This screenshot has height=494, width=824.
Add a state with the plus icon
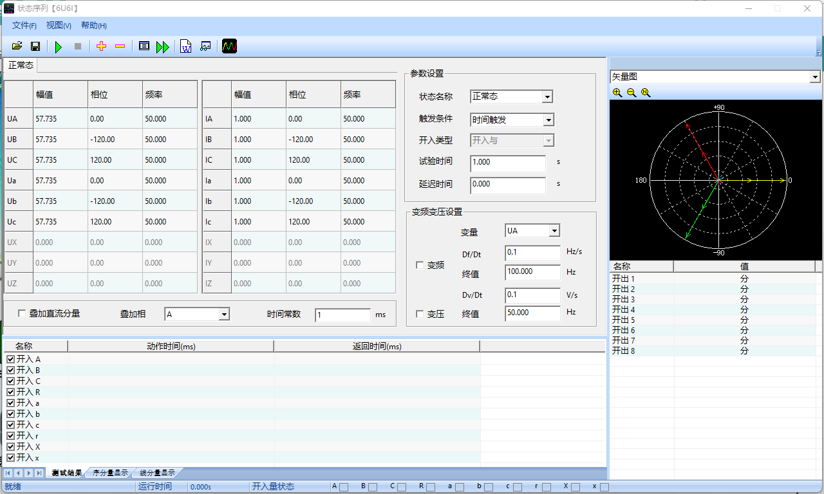pos(101,46)
